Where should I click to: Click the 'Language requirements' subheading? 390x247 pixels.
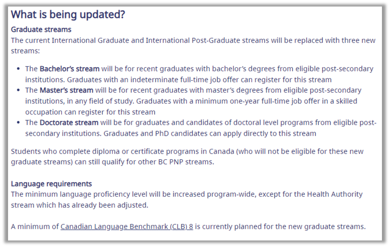(x=51, y=184)
